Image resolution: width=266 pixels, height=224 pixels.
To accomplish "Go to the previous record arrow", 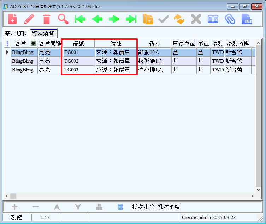I will (97, 19).
